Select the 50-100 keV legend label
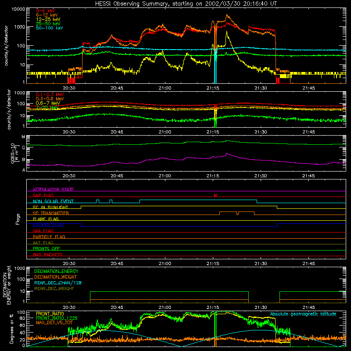Image resolution: width=351 pixels, height=351 pixels. click(50, 28)
